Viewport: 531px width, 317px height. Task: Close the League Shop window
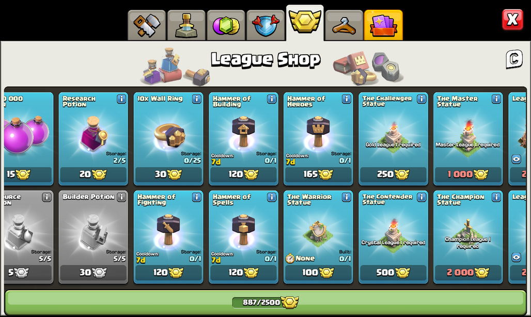(512, 19)
